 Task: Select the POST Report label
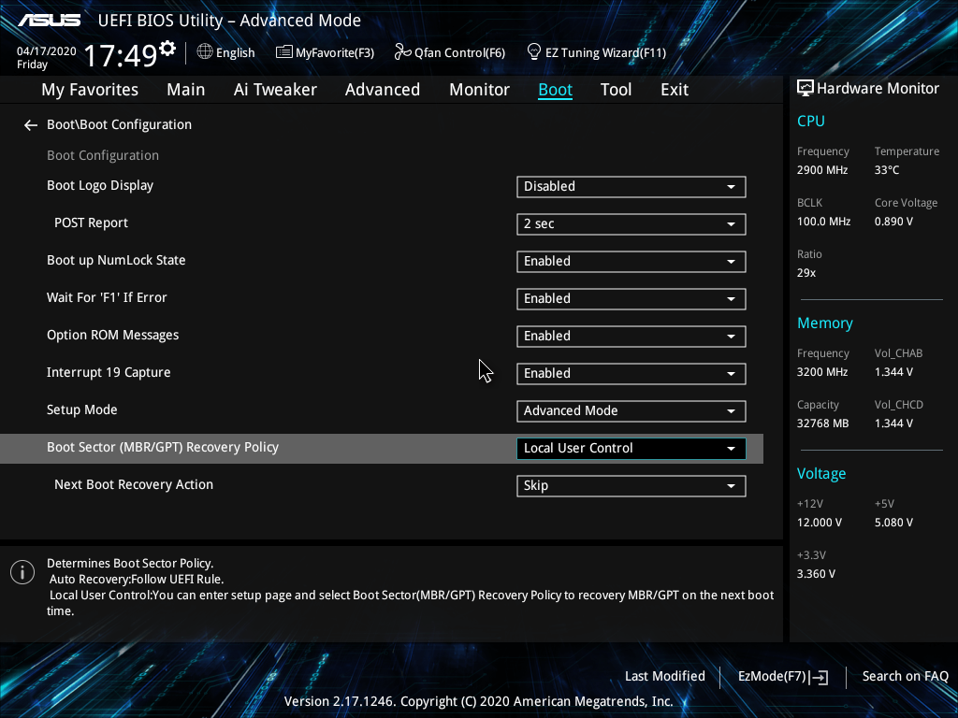pyautogui.click(x=91, y=223)
